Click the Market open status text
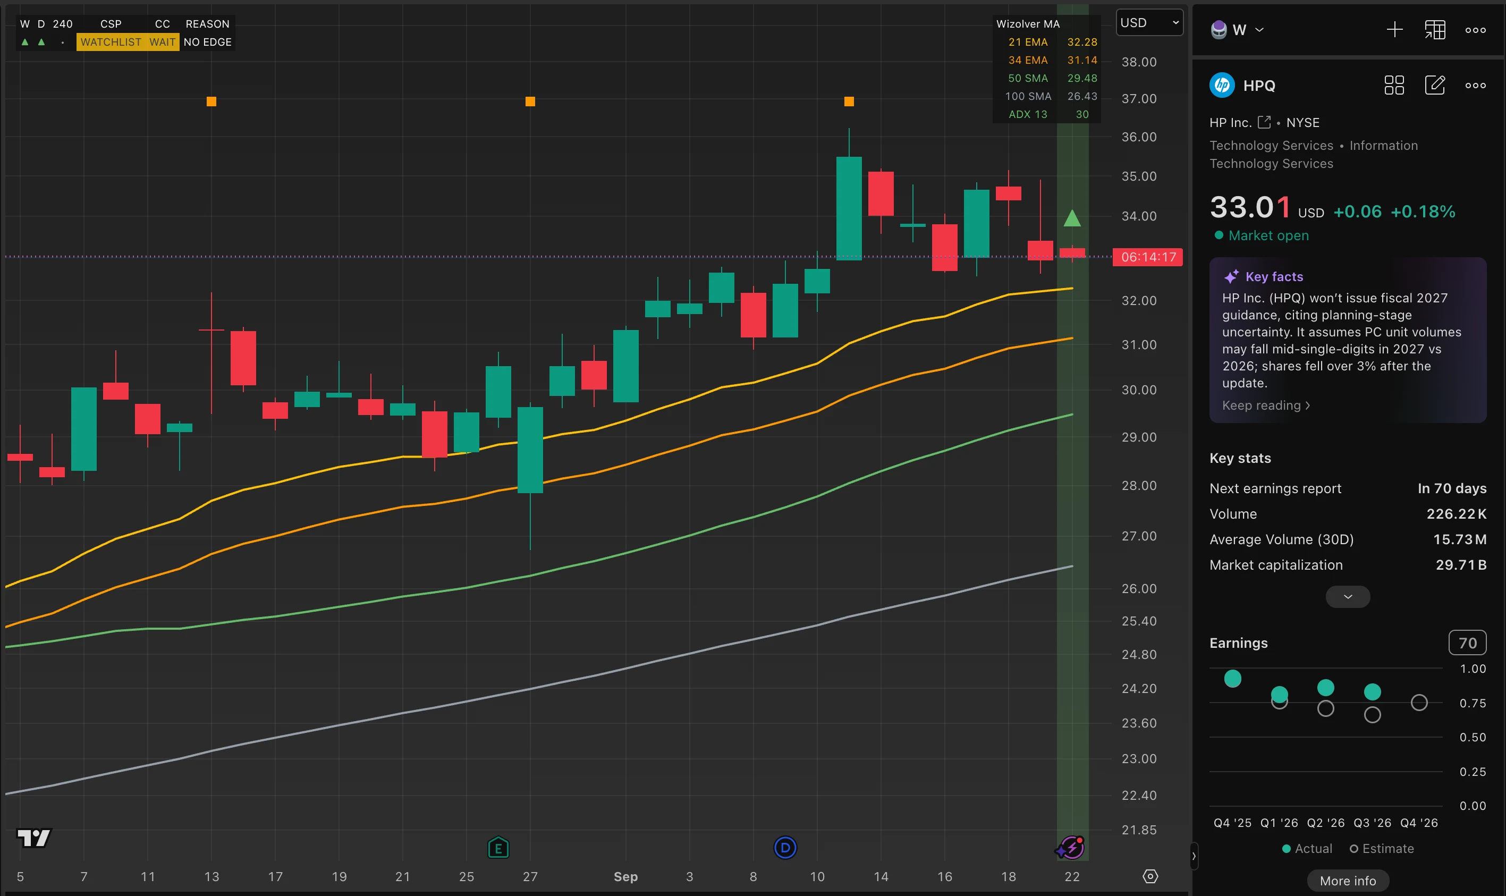 [1268, 235]
